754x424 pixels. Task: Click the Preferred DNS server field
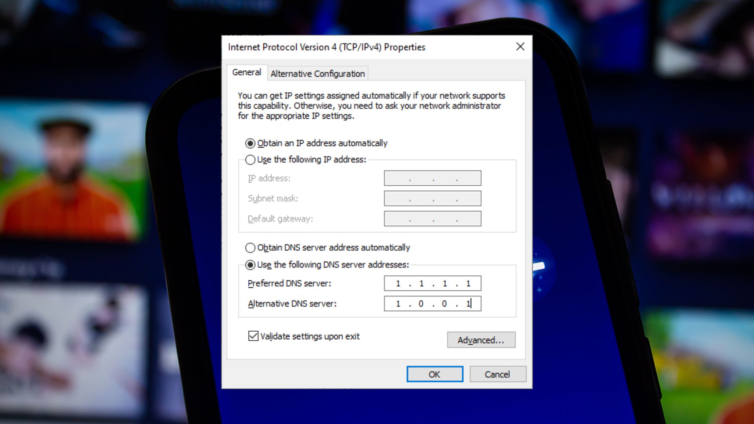tap(432, 283)
